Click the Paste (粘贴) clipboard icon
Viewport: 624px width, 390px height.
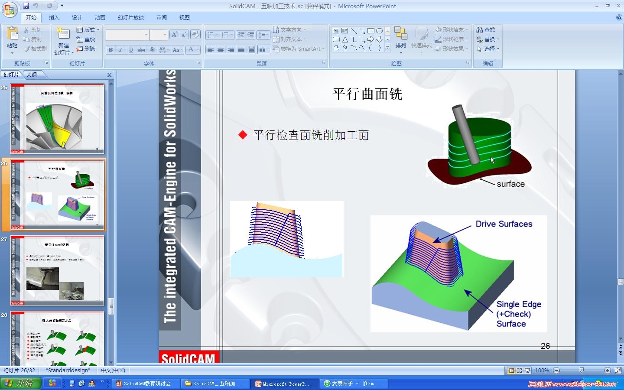(x=12, y=34)
